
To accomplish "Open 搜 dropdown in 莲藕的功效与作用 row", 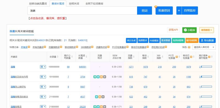I will tap(43, 77).
